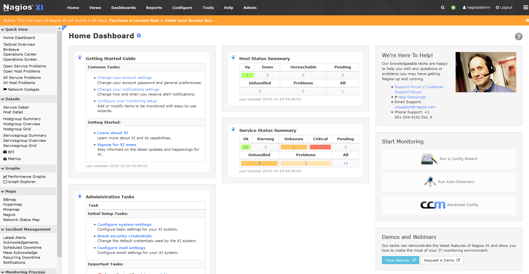Screen dimensions: 529x274
Task: Click Request a Demo button
Action: (442, 260)
